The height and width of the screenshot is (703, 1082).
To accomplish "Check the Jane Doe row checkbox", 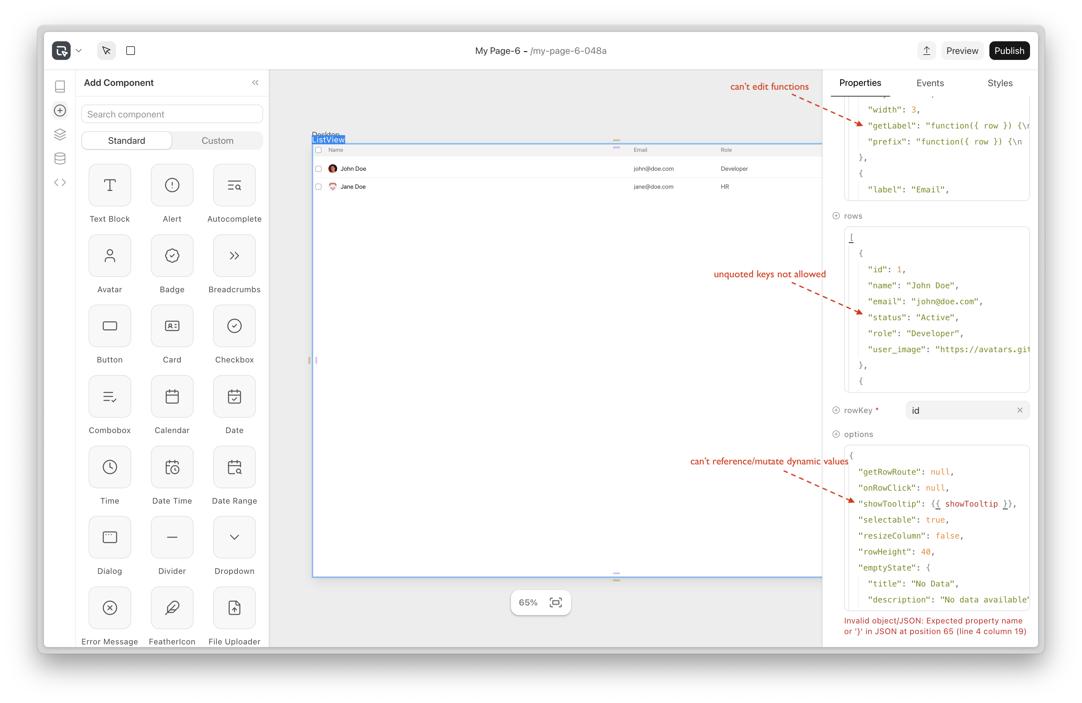I will pyautogui.click(x=319, y=187).
